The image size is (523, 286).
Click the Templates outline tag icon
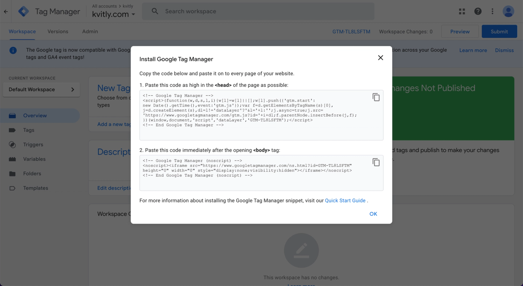click(x=12, y=188)
